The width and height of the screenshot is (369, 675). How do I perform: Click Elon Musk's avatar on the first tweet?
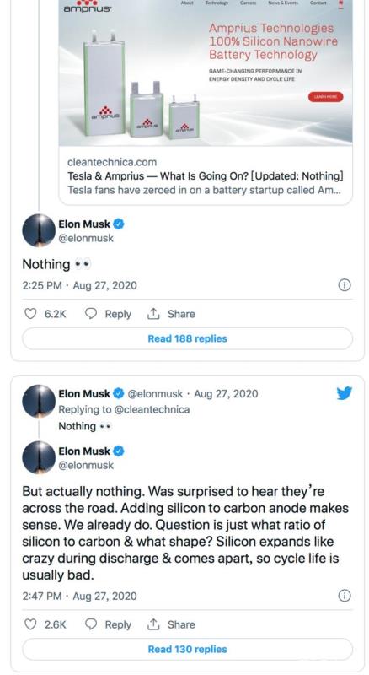(x=39, y=230)
